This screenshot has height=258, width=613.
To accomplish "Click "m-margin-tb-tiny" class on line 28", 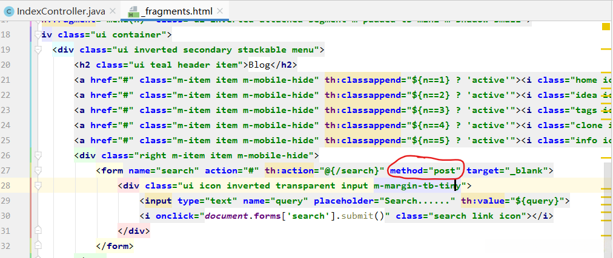I will click(x=417, y=186).
